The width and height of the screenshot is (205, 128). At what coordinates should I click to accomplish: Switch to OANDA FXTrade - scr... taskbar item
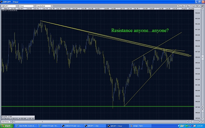click(72, 126)
